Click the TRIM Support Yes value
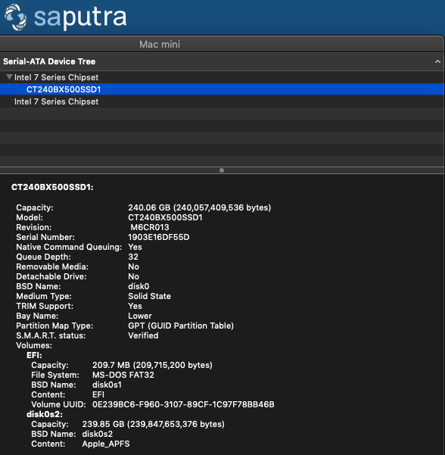Screen dimensions: 445x455 (x=135, y=306)
